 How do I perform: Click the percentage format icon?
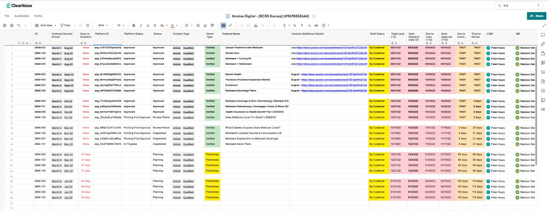click(295, 25)
